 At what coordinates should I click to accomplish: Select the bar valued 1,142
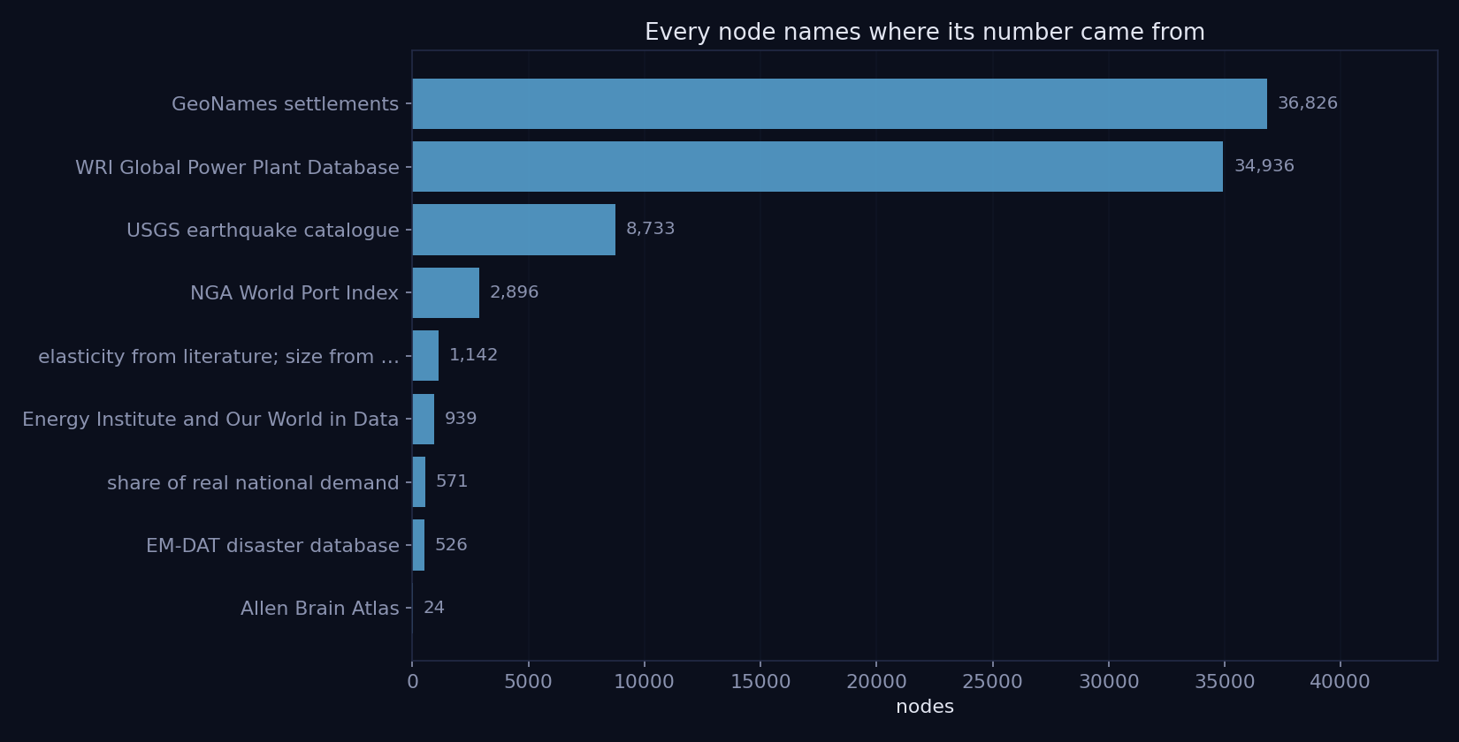[425, 356]
